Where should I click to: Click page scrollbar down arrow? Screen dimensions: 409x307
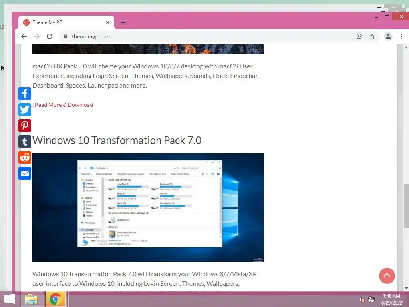pyautogui.click(x=406, y=288)
